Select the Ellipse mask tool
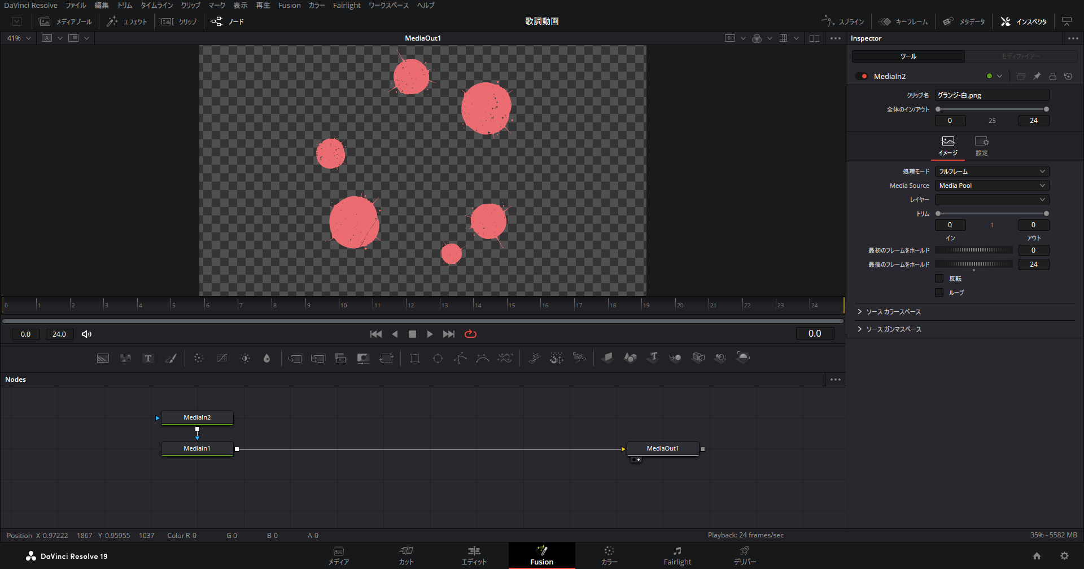 point(438,358)
